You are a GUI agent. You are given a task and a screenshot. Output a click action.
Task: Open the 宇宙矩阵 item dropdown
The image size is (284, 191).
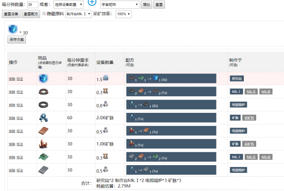click(x=120, y=4)
